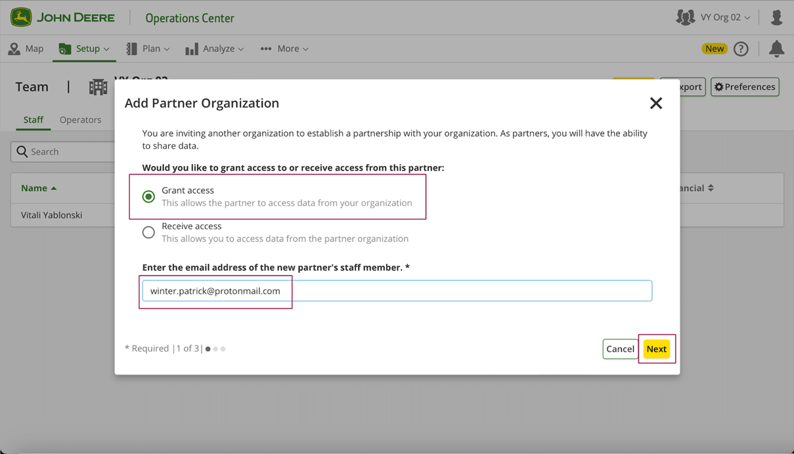Click the search magnifier icon

[x=22, y=152]
